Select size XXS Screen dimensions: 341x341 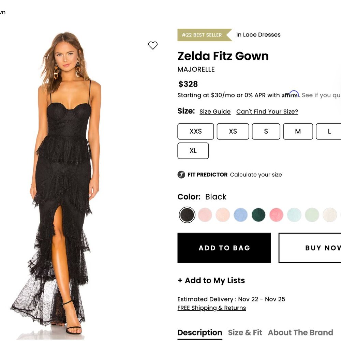[195, 131]
